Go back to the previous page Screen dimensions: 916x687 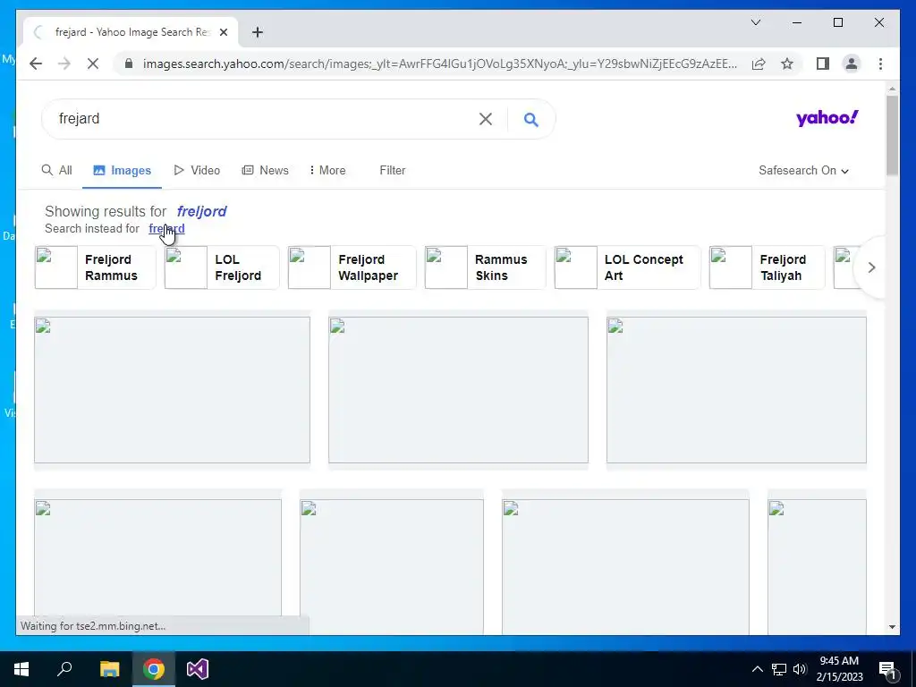36,64
